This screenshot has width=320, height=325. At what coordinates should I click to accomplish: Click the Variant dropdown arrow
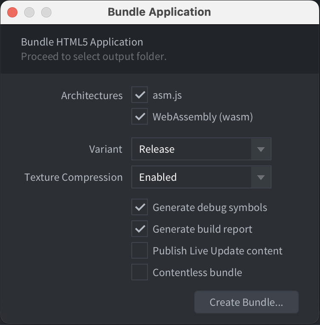coord(261,149)
